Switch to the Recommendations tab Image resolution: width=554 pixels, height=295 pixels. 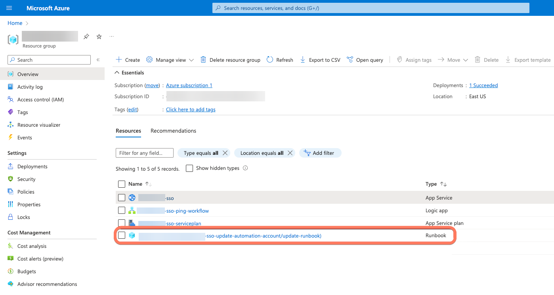[173, 131]
